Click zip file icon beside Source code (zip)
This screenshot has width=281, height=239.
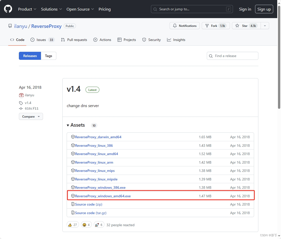(73, 204)
